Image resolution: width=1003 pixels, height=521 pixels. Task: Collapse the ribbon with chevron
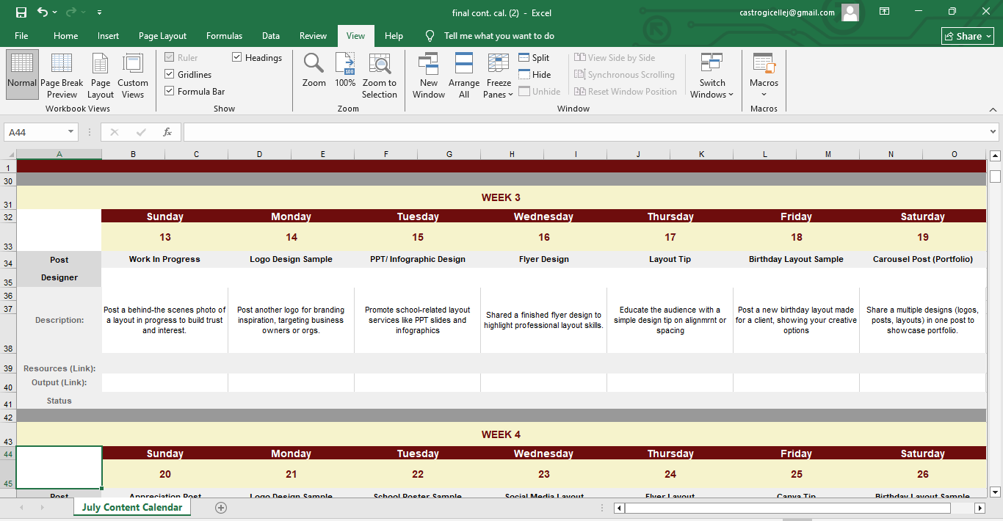point(993,109)
